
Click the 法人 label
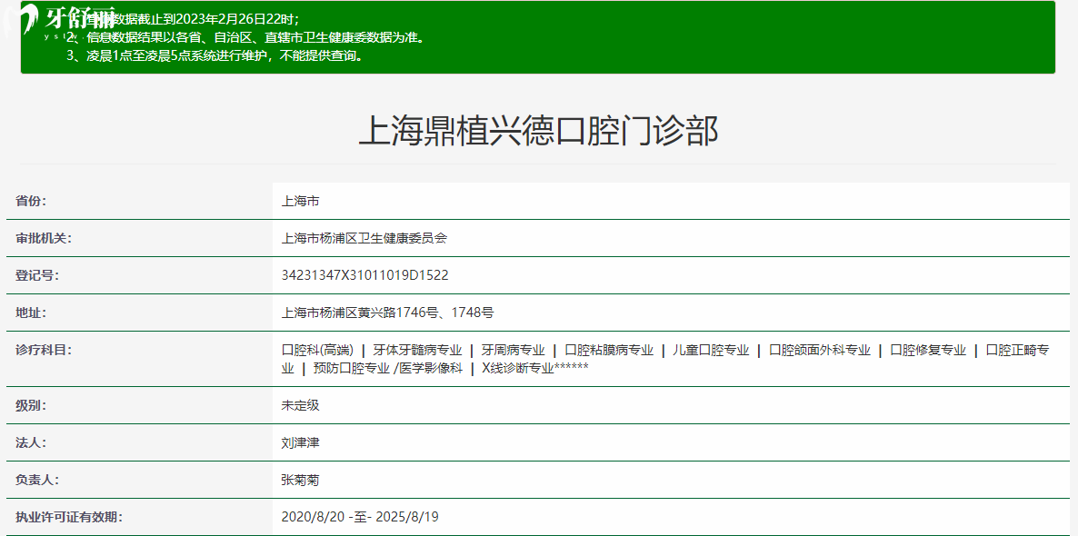[30, 442]
